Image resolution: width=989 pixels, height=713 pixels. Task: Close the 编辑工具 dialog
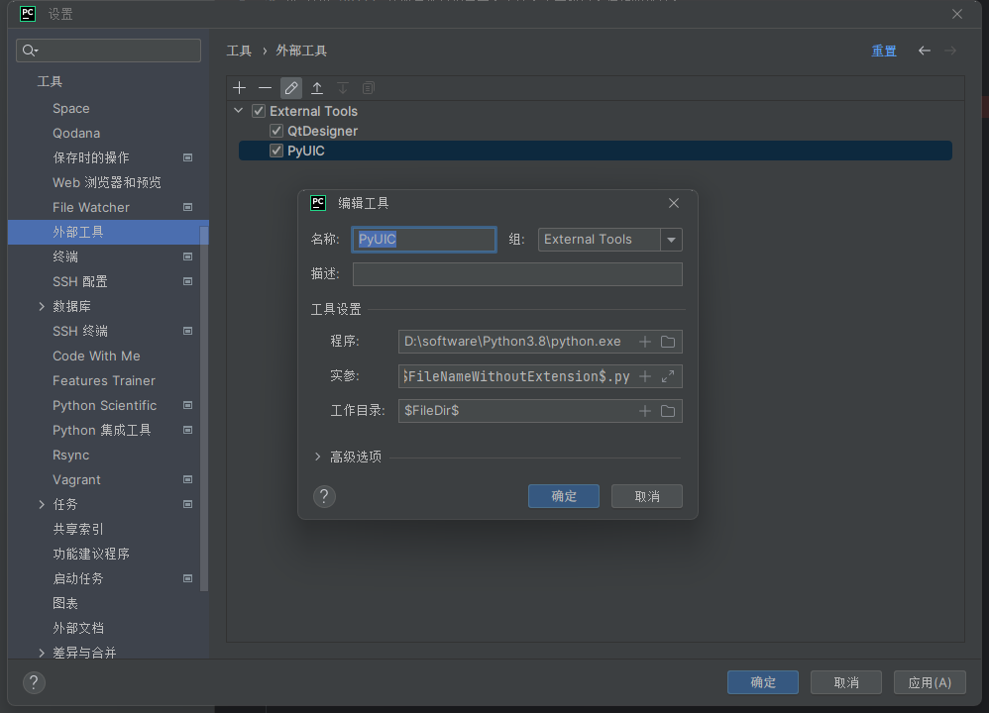tap(674, 203)
